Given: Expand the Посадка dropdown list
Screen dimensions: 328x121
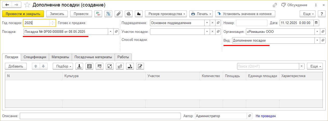Looking at the screenshot, I should point(110,32).
